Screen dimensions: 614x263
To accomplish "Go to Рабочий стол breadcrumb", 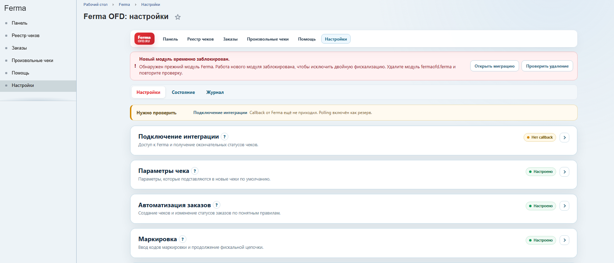I will click(96, 5).
